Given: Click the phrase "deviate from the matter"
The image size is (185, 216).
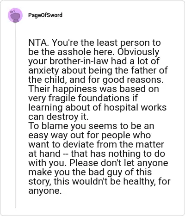Looking at the screenshot, I should click(x=114, y=144).
